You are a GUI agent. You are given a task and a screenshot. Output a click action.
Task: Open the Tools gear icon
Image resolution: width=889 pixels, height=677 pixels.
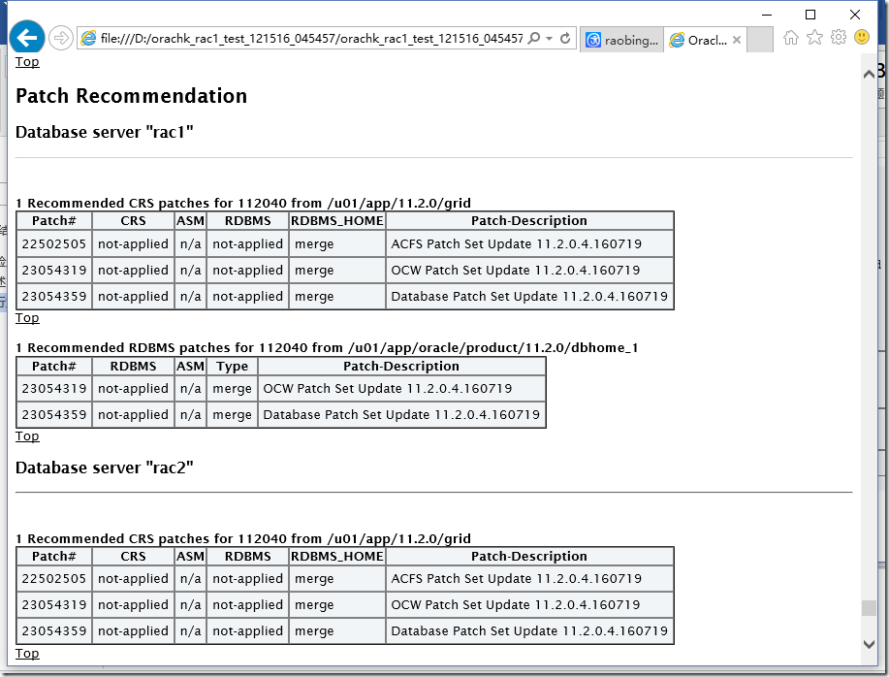coord(838,38)
